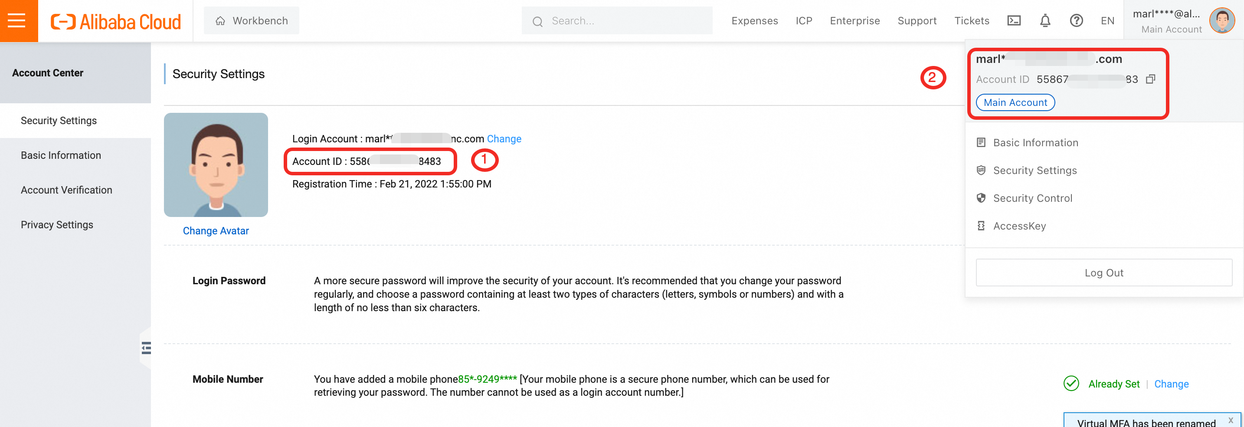Click the marl****@al... account name

point(1166,14)
